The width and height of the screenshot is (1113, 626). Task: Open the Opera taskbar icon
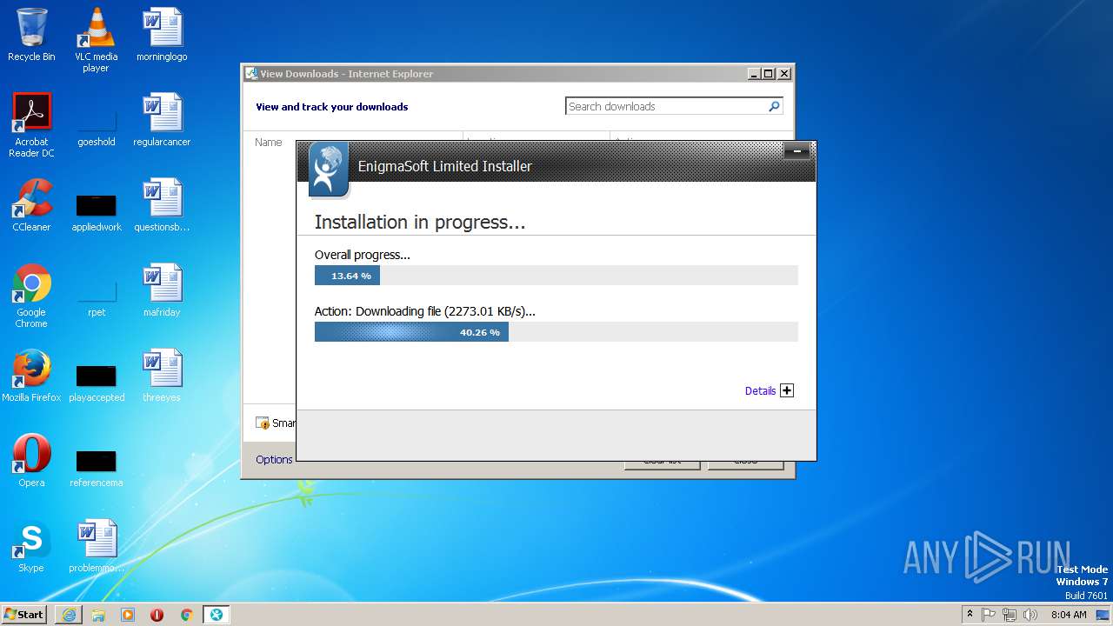point(157,615)
